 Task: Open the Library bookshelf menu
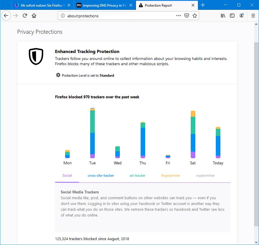(223, 16)
